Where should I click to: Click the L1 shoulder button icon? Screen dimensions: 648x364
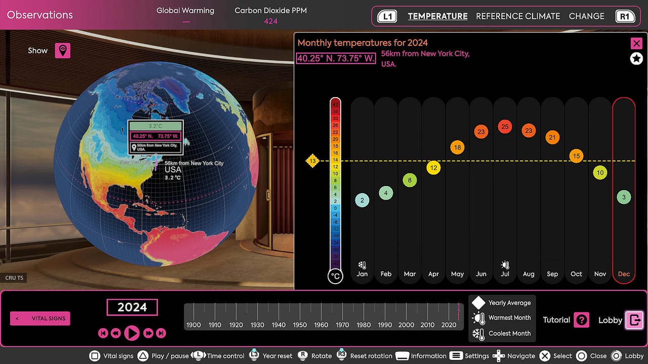(388, 16)
